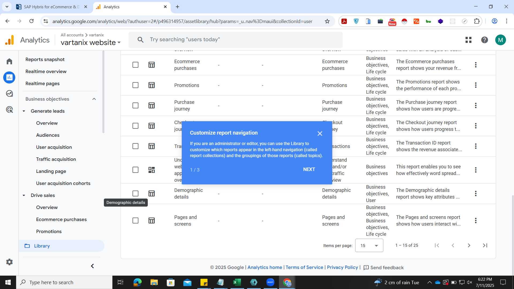Image resolution: width=514 pixels, height=289 pixels.
Task: Click the report table icon for Promotions row
Action: pos(152,85)
